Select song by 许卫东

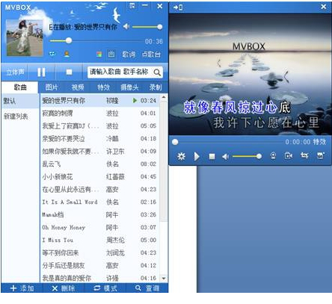[99, 152]
